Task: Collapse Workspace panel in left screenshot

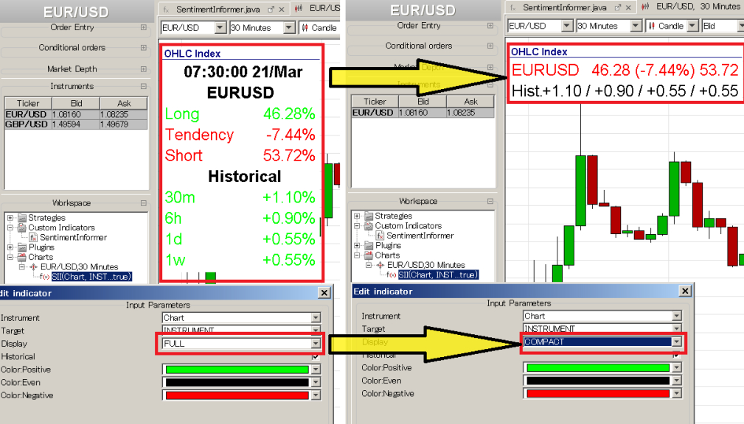Action: (x=143, y=202)
